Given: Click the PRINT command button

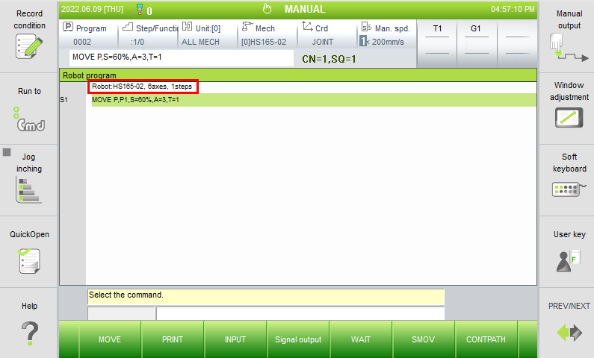Looking at the screenshot, I should pyautogui.click(x=173, y=339).
